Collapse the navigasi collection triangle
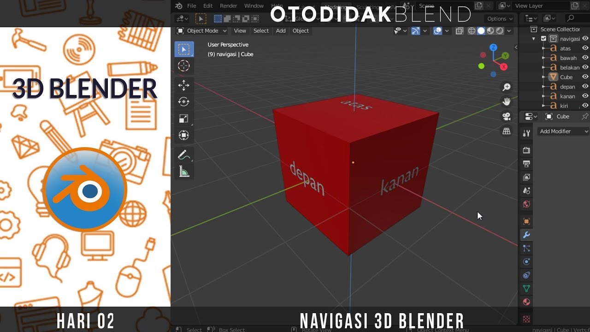 [534, 39]
